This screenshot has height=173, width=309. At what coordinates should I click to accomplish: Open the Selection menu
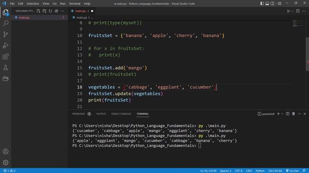click(x=33, y=3)
